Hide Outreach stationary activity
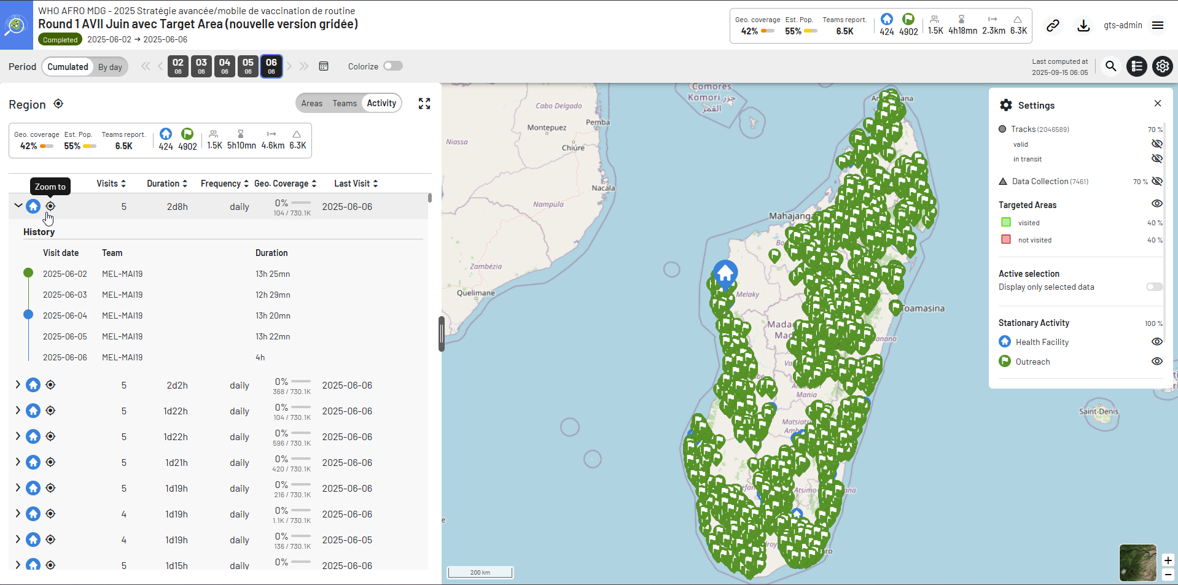The image size is (1178, 585). [x=1157, y=362]
